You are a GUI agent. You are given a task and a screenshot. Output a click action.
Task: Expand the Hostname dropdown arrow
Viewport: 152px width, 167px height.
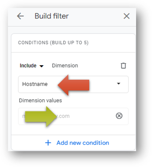pyautogui.click(x=118, y=83)
